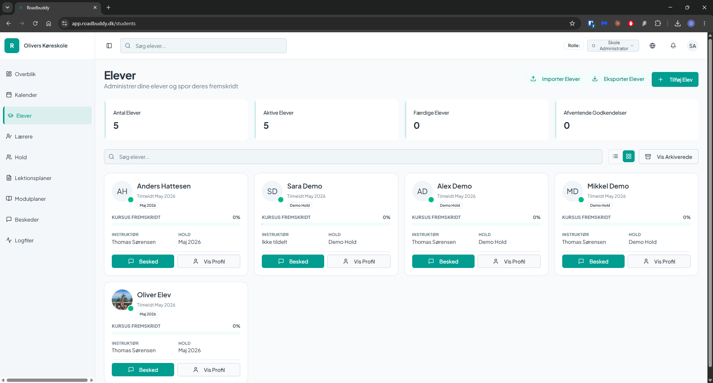Open Lærere in the sidebar
The width and height of the screenshot is (713, 383).
point(47,137)
